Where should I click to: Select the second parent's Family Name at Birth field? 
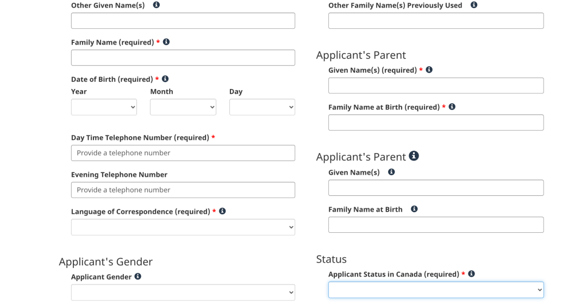click(x=436, y=225)
